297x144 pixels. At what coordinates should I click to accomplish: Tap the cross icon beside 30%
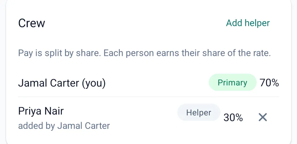(x=263, y=117)
